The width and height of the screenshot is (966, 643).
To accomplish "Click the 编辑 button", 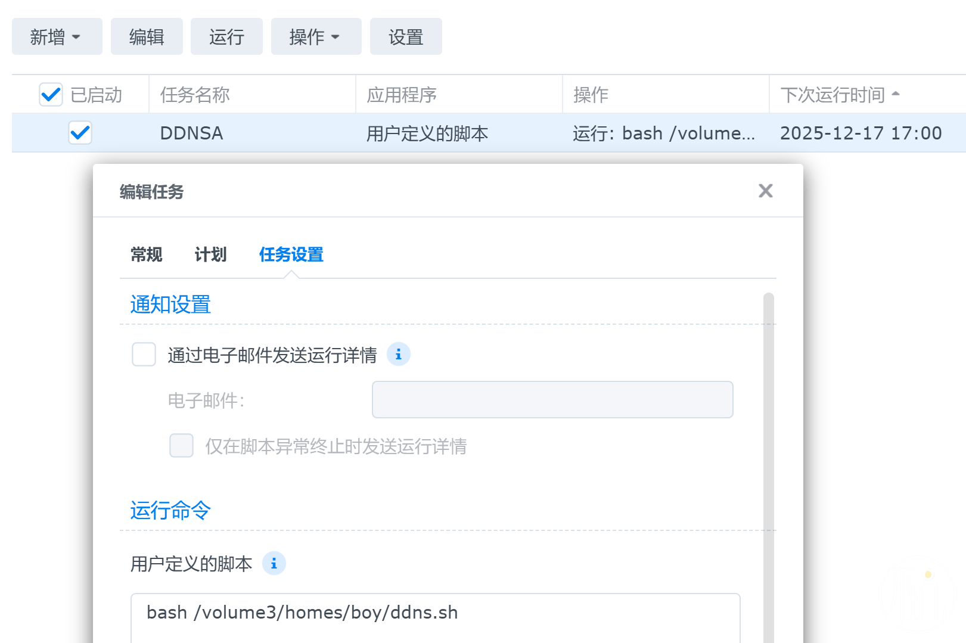I will 147,37.
